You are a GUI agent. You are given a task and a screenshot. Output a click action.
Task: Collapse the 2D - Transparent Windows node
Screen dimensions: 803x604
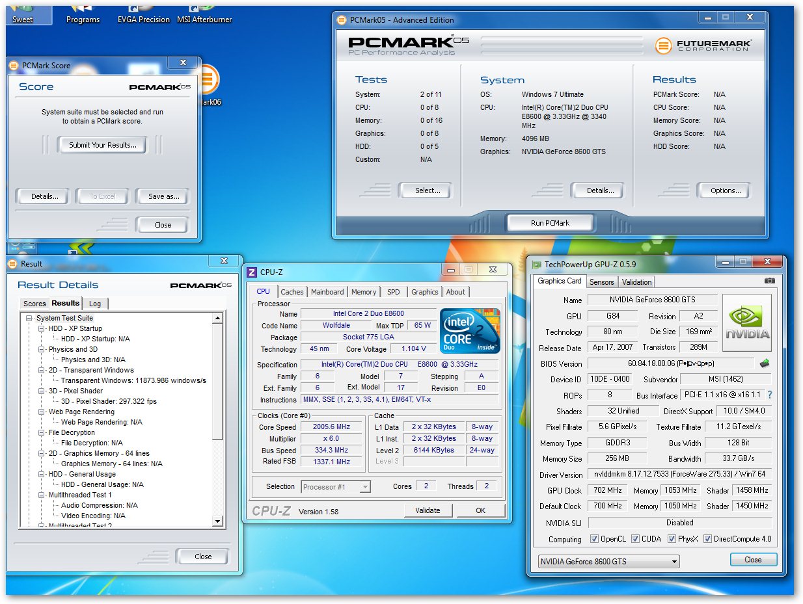click(42, 370)
